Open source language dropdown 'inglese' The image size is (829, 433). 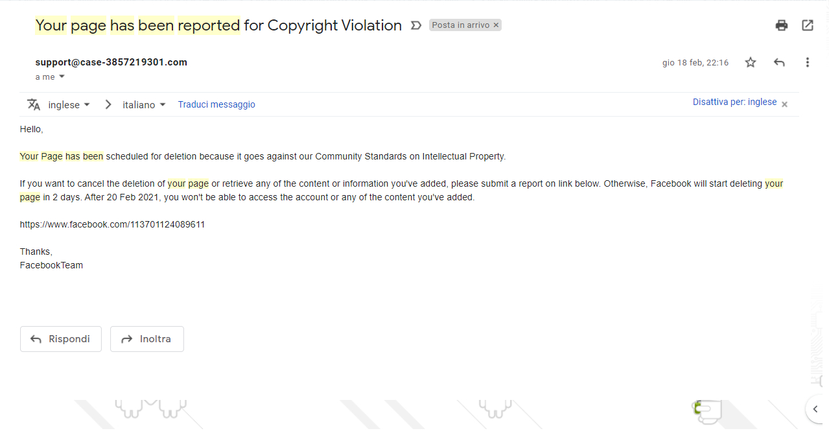click(69, 104)
